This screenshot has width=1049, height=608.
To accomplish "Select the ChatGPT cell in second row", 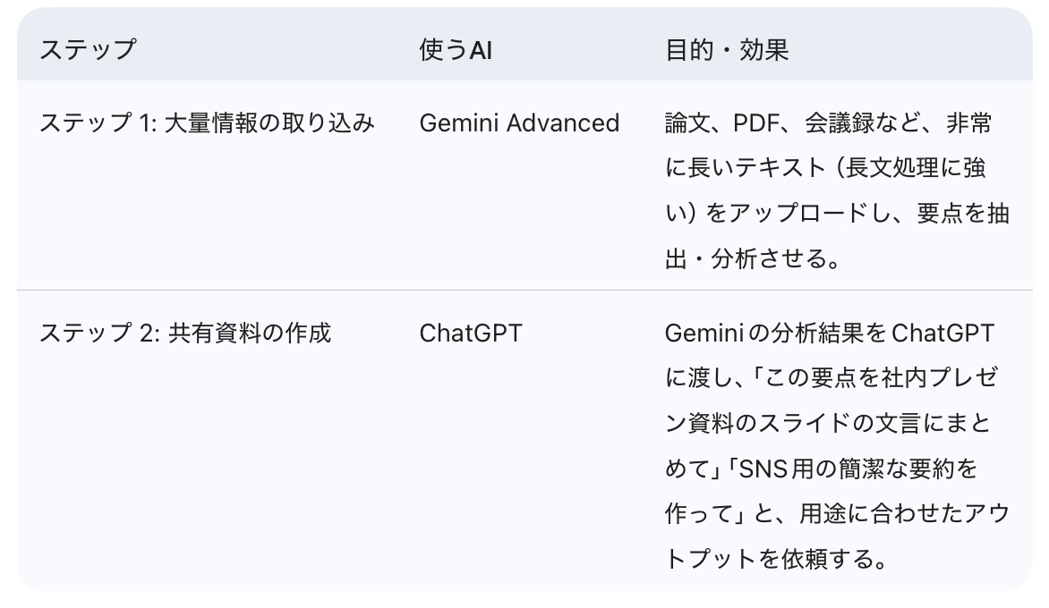I will 470,333.
